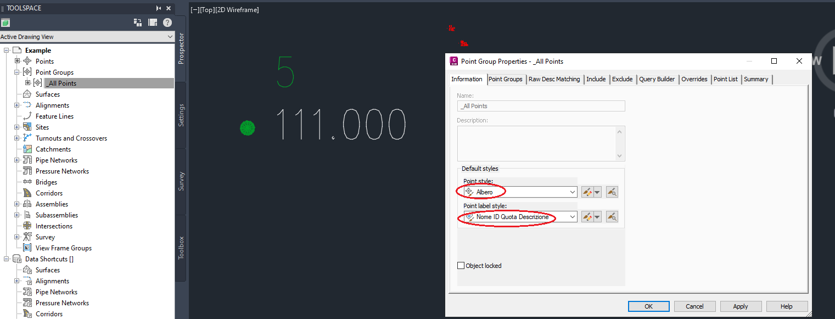Click the green point number 5 label

[x=285, y=72]
